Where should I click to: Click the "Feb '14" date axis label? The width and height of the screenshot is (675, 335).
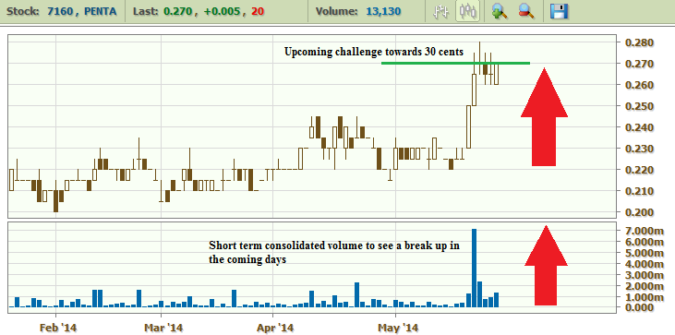click(57, 328)
